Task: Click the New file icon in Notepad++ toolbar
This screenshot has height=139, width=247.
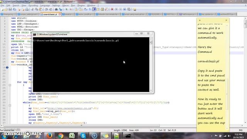Action: [x=2, y=9]
